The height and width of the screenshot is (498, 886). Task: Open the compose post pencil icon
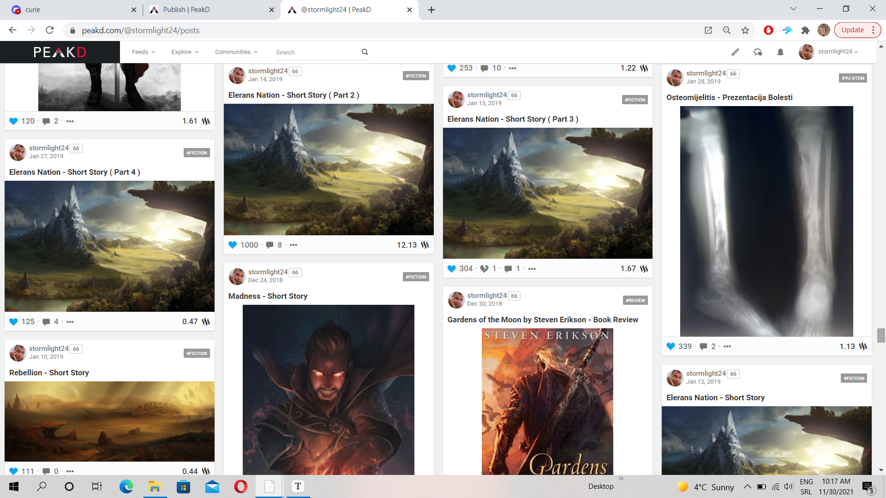[735, 52]
